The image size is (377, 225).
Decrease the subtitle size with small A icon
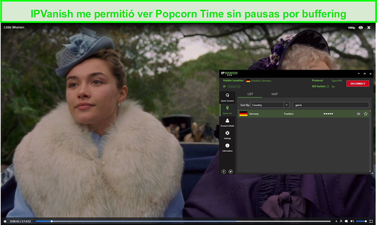click(x=336, y=221)
